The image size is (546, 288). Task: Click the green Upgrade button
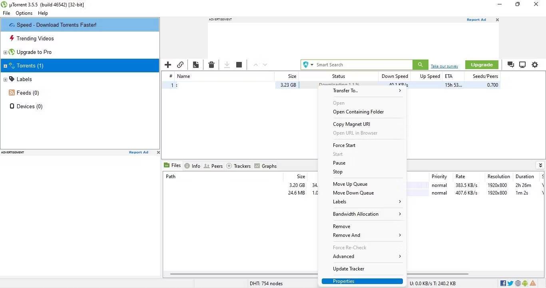tap(482, 65)
